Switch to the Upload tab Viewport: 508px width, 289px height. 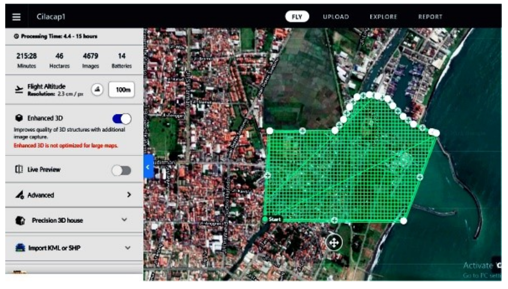pyautogui.click(x=336, y=17)
